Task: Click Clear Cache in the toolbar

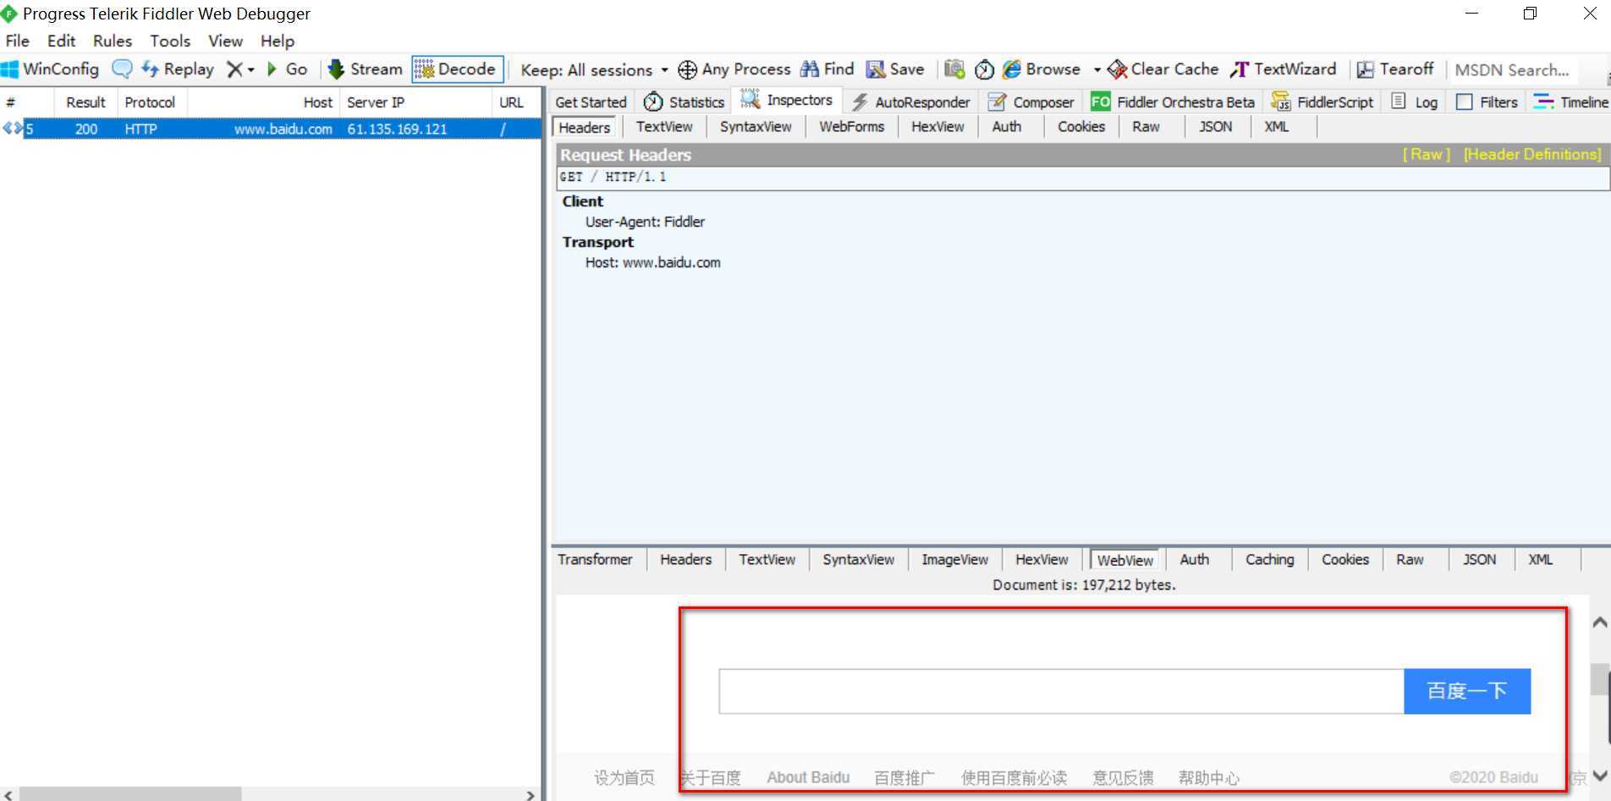Action: [x=1163, y=69]
